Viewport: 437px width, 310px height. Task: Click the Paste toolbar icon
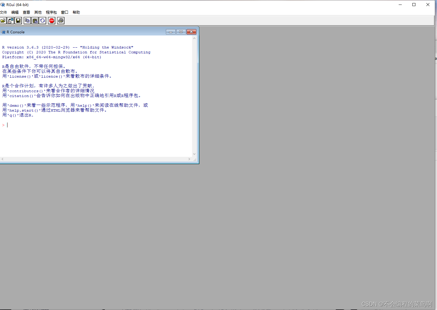click(x=35, y=21)
